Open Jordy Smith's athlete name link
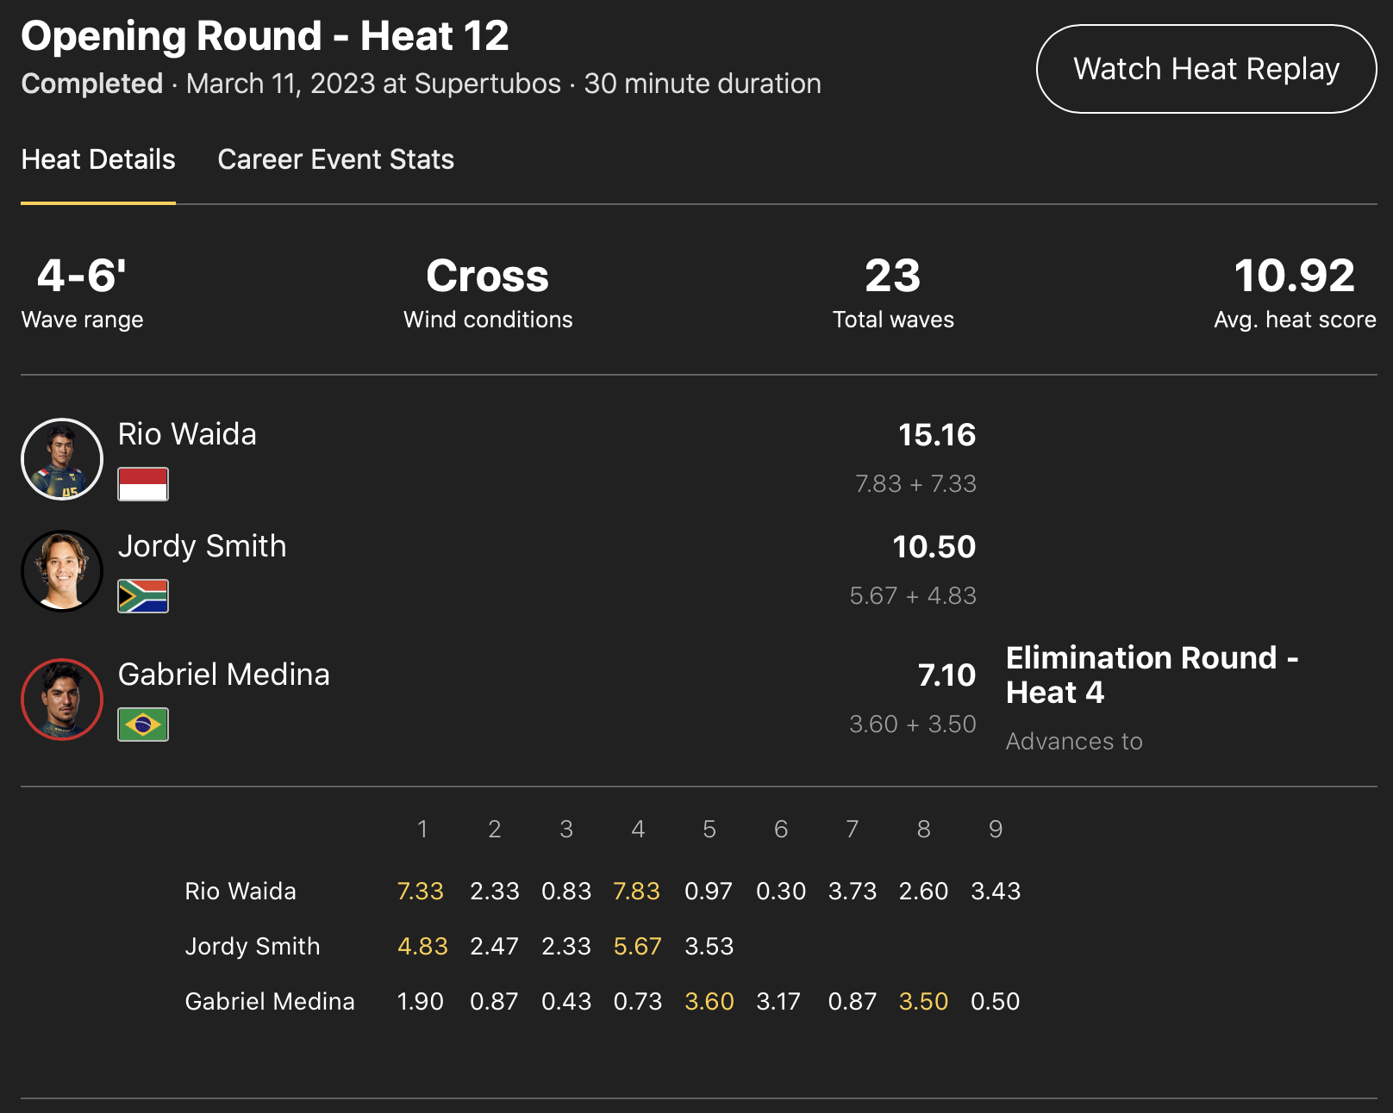Screen dimensions: 1393x1113 pyautogui.click(x=202, y=546)
